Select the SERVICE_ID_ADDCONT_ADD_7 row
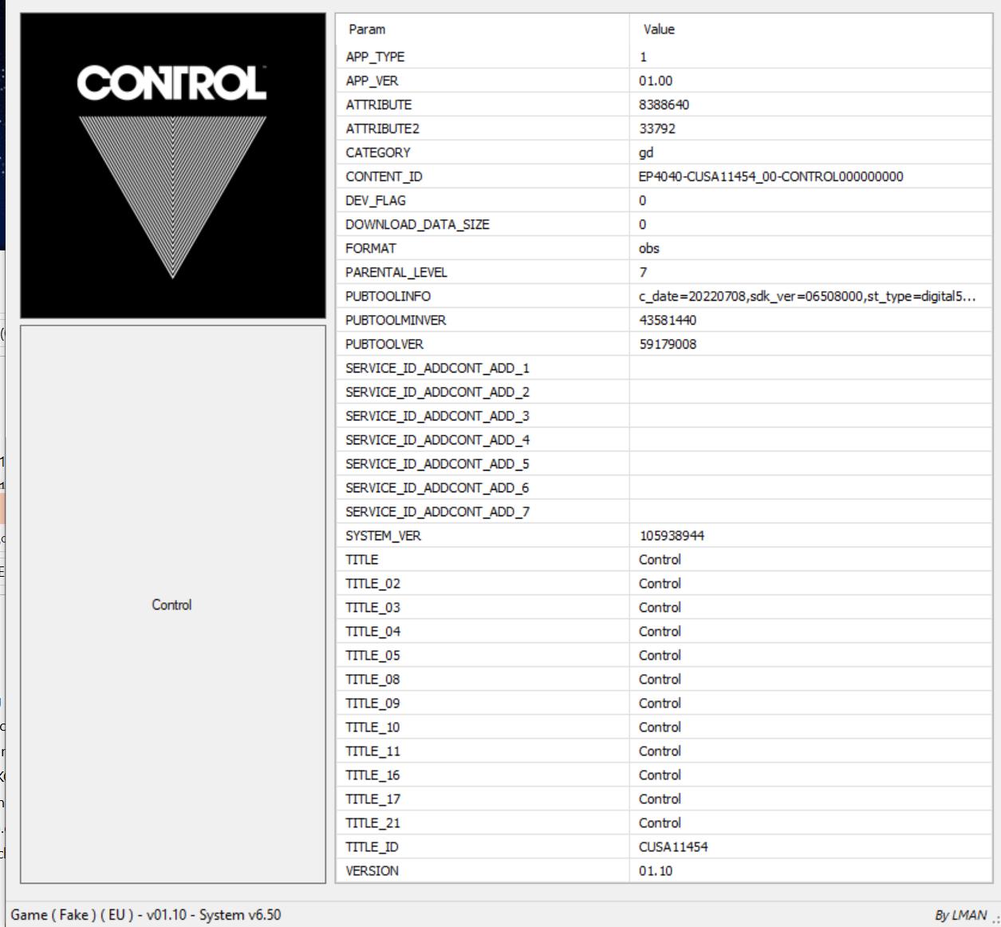The width and height of the screenshot is (1001, 927). tap(664, 511)
